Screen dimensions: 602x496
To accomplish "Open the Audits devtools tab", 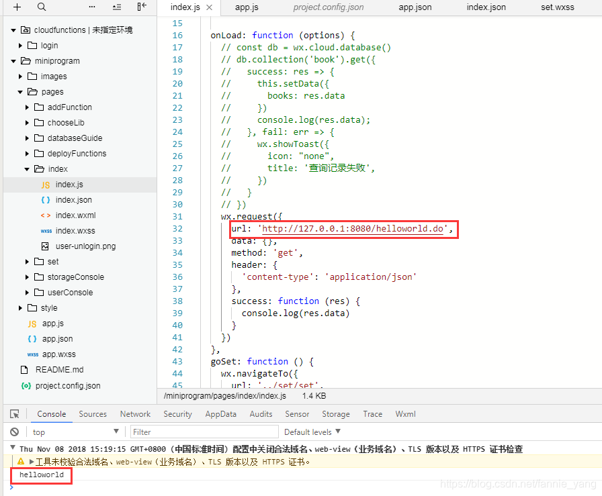I will point(261,414).
